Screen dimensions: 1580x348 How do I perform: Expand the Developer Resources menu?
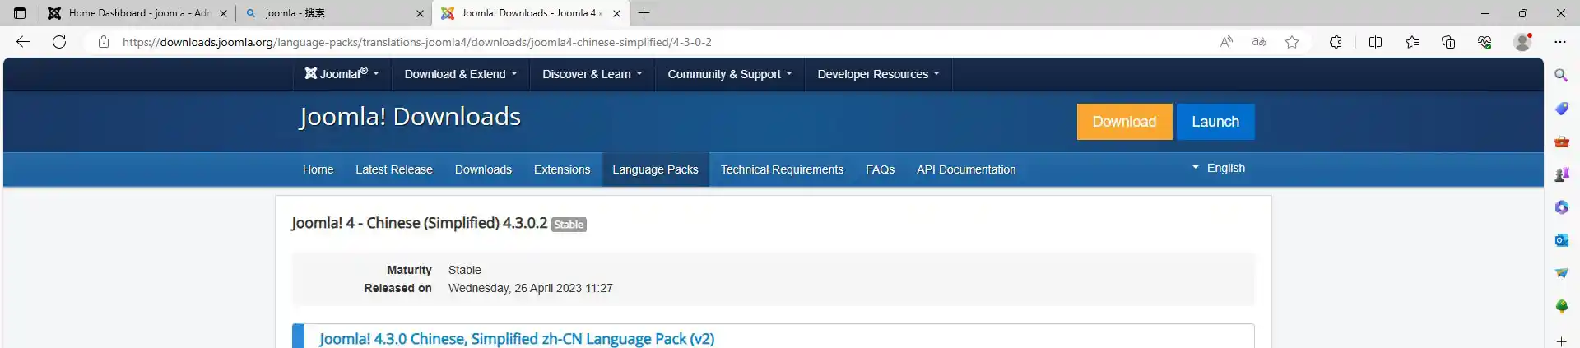(877, 74)
